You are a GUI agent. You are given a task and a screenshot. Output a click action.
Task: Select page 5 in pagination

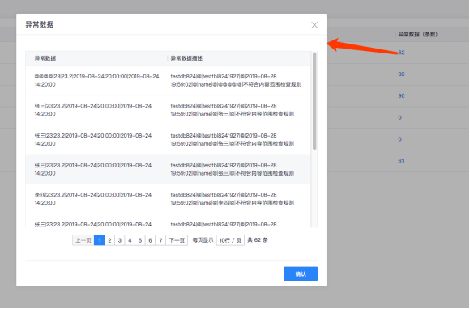click(140, 240)
